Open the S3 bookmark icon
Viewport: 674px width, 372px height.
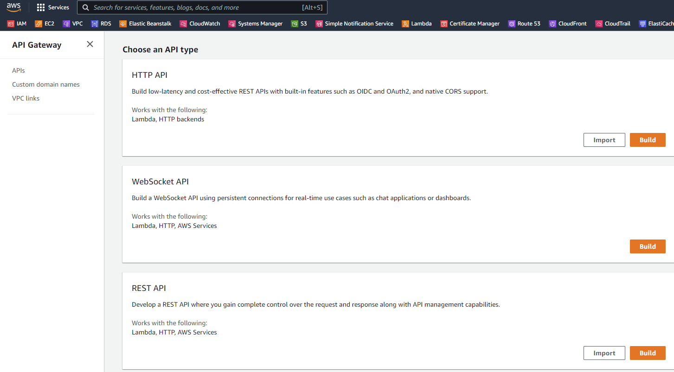[295, 24]
